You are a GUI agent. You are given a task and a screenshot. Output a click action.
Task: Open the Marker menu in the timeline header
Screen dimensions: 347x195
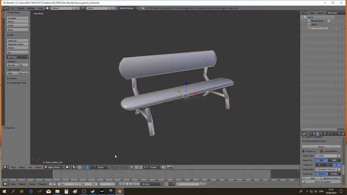[22, 184]
